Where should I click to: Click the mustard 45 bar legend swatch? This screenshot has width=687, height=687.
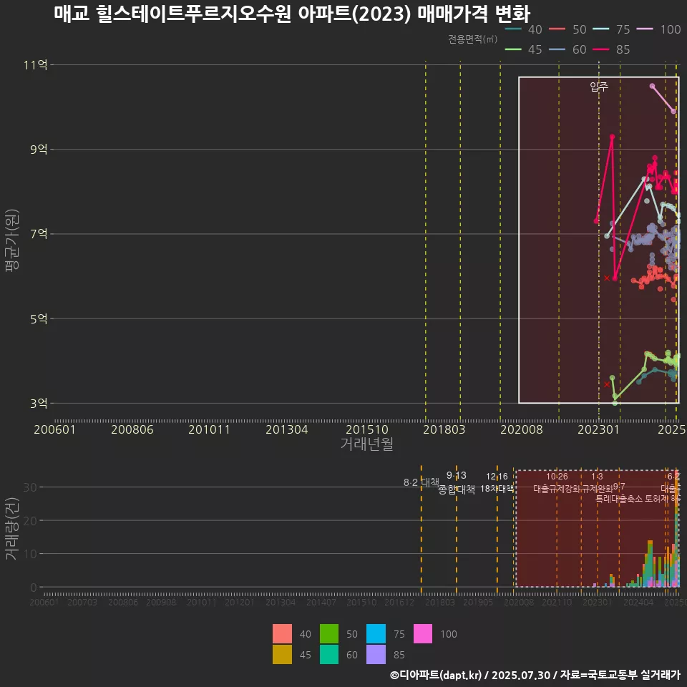282,654
